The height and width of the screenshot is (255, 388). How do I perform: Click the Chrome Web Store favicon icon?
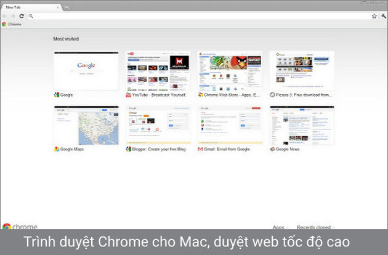pos(200,95)
